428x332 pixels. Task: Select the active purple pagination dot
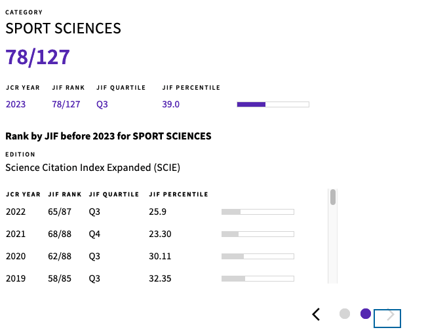coord(366,314)
